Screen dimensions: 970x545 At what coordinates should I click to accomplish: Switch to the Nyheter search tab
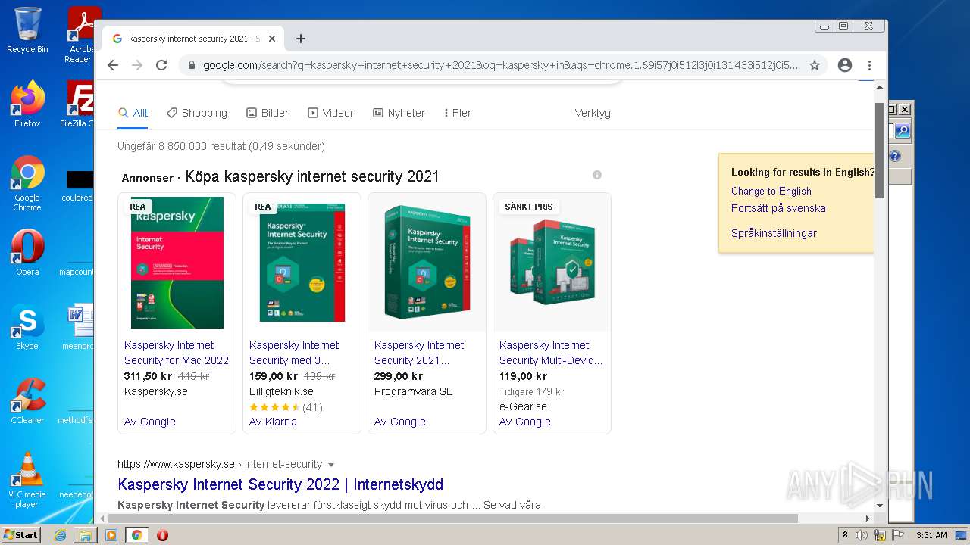pyautogui.click(x=399, y=113)
